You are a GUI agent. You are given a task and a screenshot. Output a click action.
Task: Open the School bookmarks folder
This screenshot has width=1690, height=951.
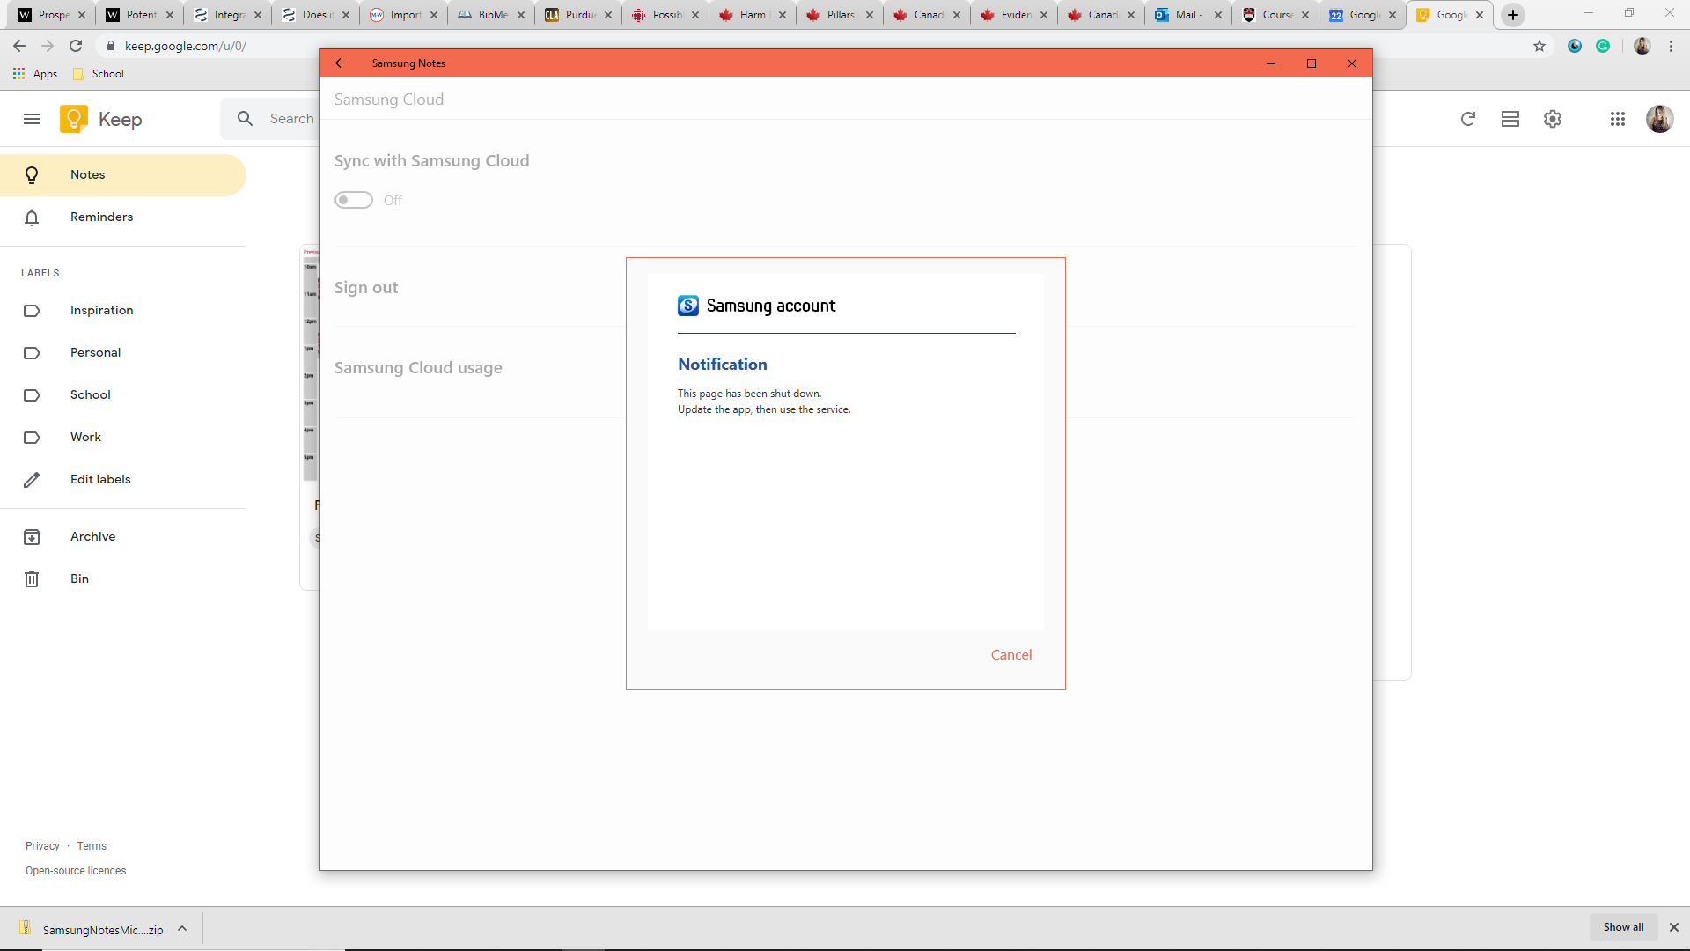tap(99, 74)
